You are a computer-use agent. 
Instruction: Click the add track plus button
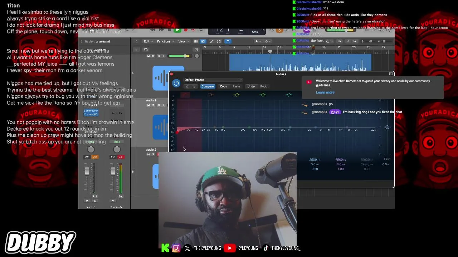point(136,50)
